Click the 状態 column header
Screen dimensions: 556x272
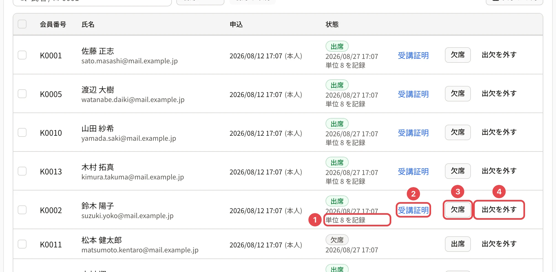coord(332,25)
